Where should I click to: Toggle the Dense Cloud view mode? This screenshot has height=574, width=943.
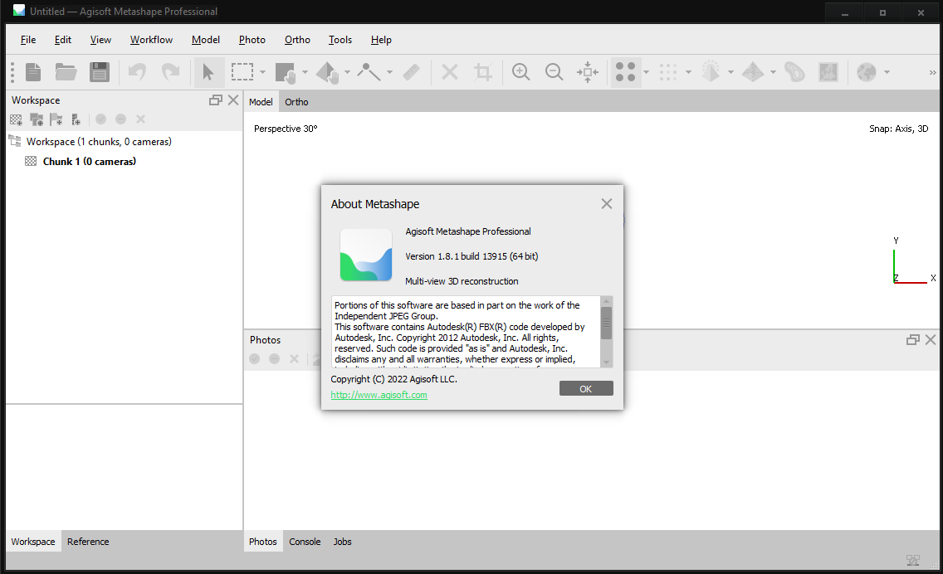coord(668,72)
